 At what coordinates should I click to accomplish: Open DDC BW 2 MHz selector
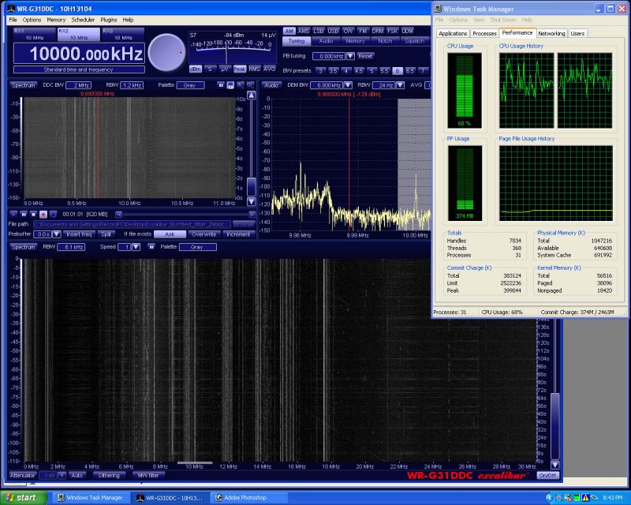(78, 85)
